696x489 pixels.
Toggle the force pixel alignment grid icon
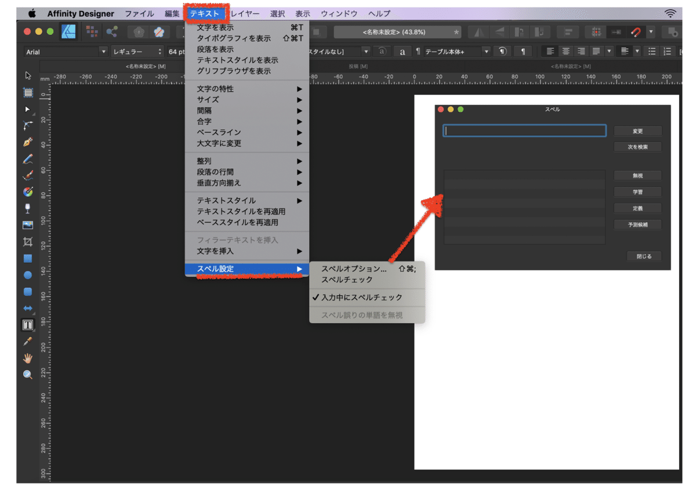click(x=596, y=32)
